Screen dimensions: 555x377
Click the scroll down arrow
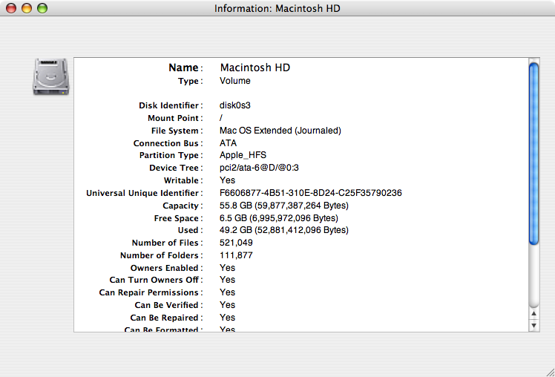533,325
